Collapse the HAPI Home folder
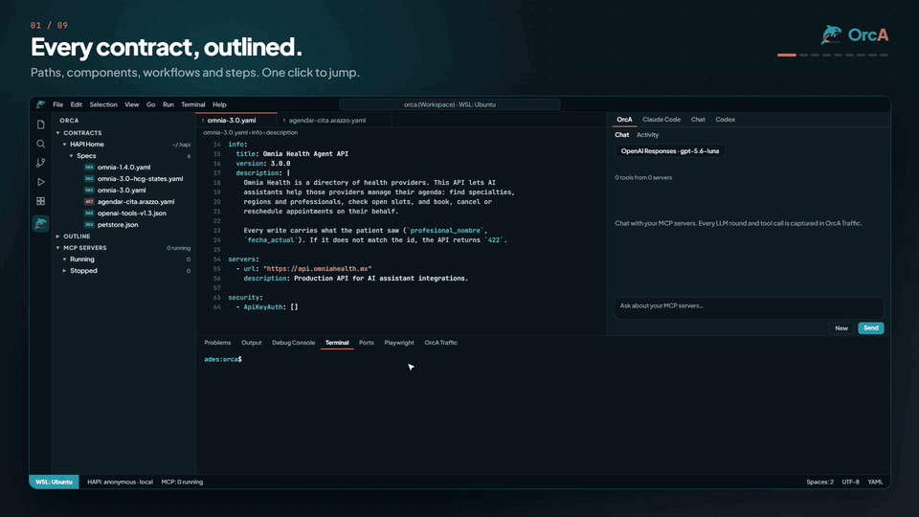This screenshot has width=919, height=517. (x=65, y=145)
